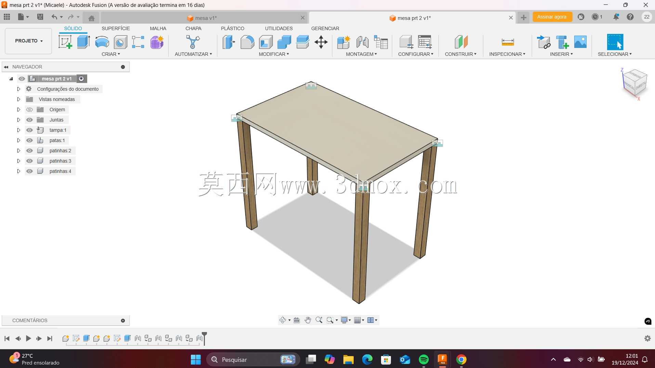The height and width of the screenshot is (368, 655).
Task: Click the Insert Derive icon
Action: (543, 42)
